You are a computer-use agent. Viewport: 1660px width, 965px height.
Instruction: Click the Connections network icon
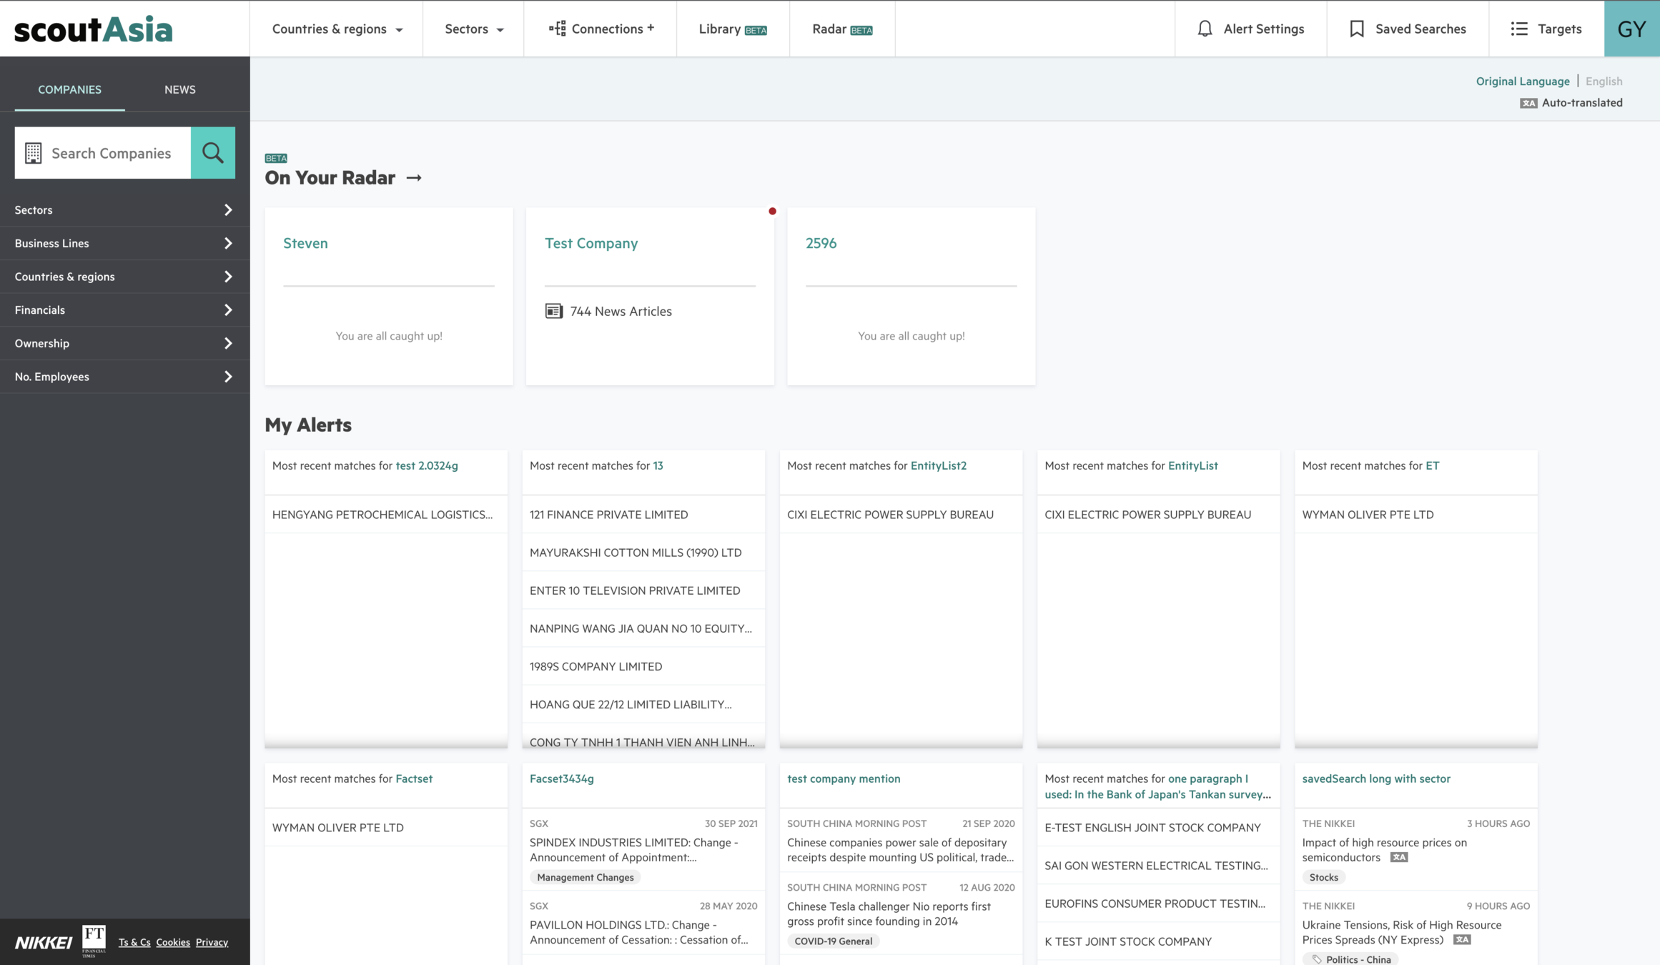[557, 29]
